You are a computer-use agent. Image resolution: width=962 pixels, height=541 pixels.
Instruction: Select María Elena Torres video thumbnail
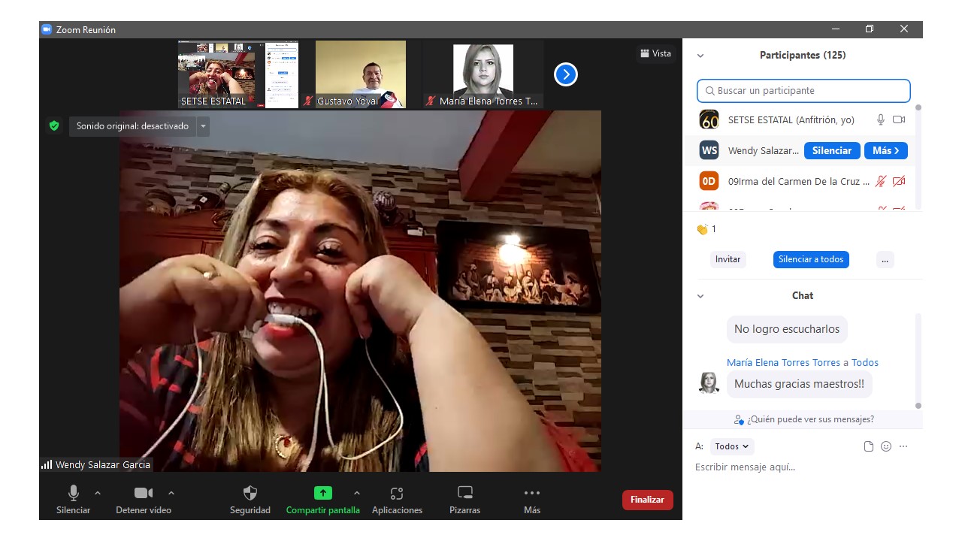pyautogui.click(x=483, y=74)
